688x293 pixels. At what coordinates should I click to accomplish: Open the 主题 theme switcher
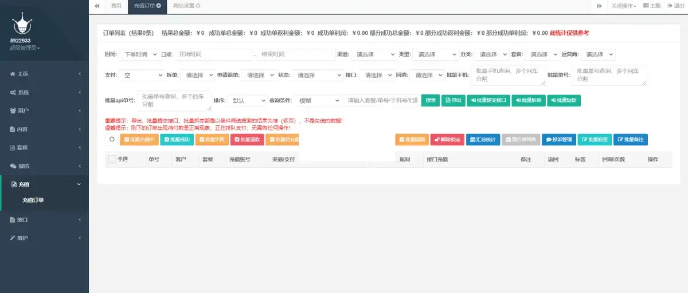click(x=652, y=6)
